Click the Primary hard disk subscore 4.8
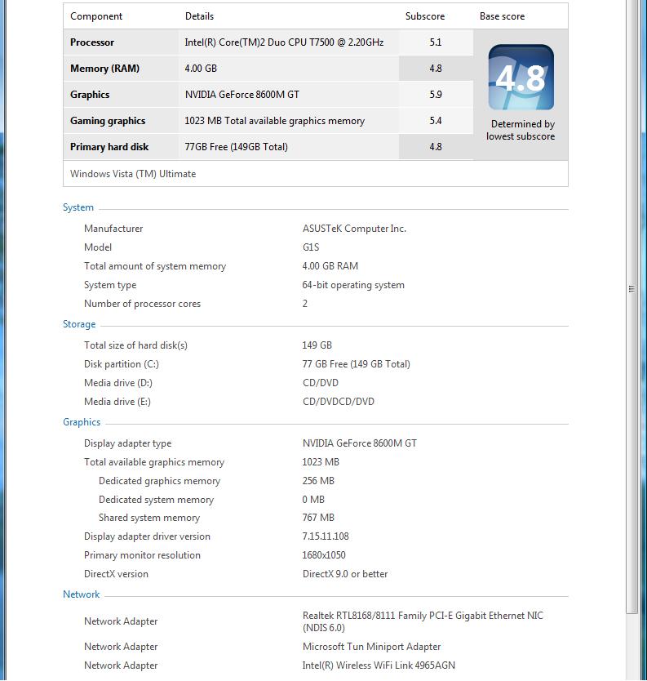This screenshot has height=681, width=647. [x=435, y=147]
